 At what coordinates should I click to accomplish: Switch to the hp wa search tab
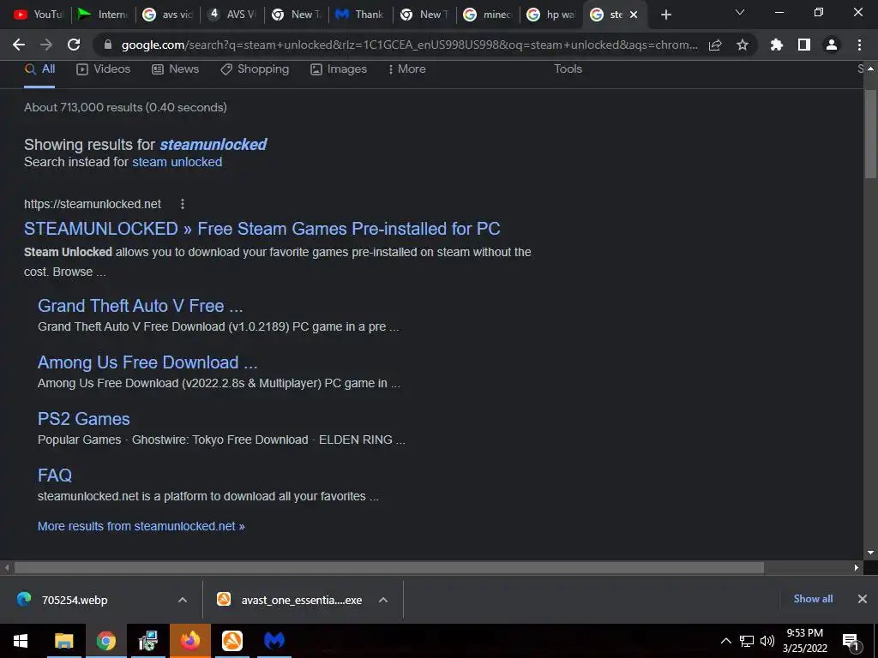pos(552,15)
